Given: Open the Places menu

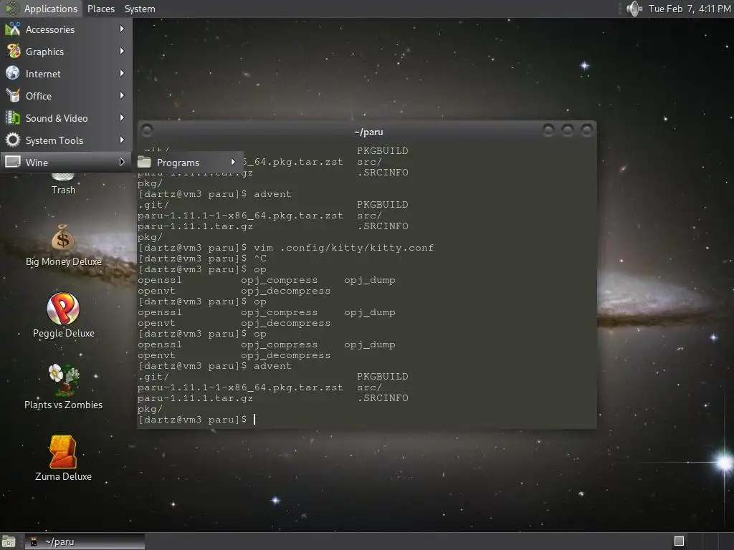Looking at the screenshot, I should [100, 9].
